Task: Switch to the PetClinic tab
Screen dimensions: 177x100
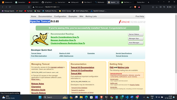Action: pyautogui.click(x=126, y=2)
